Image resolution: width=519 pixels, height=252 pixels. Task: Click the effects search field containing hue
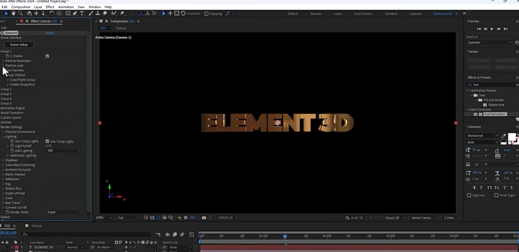click(x=493, y=85)
